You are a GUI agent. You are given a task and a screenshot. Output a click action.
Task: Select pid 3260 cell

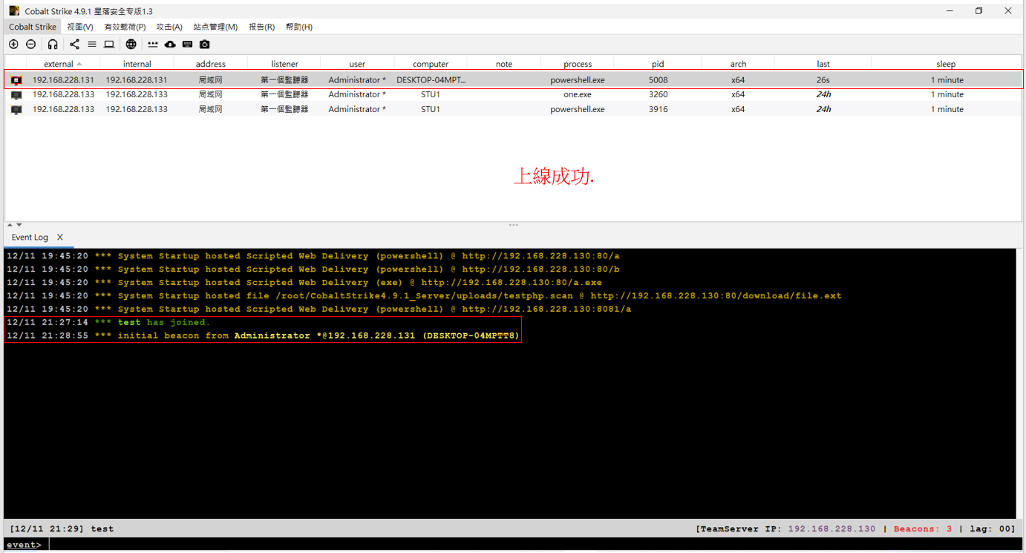click(x=658, y=95)
